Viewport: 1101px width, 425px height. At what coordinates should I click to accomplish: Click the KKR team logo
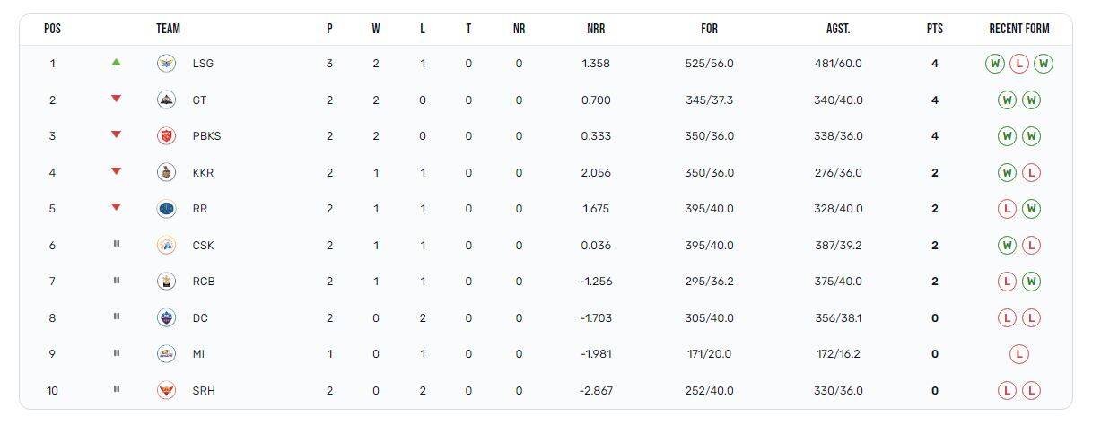166,173
